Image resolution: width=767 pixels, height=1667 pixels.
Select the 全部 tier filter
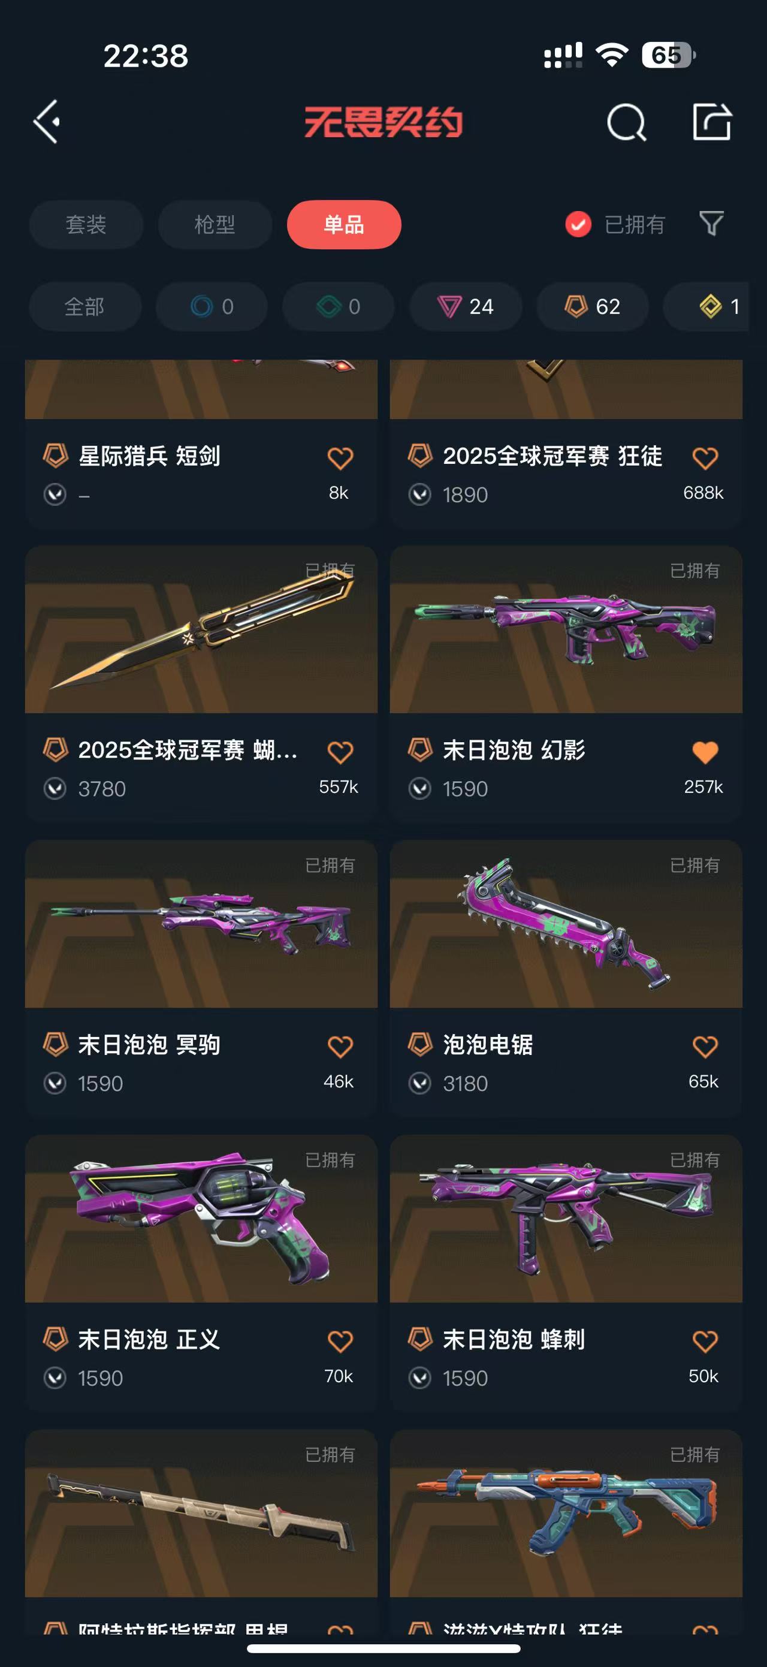pos(84,307)
